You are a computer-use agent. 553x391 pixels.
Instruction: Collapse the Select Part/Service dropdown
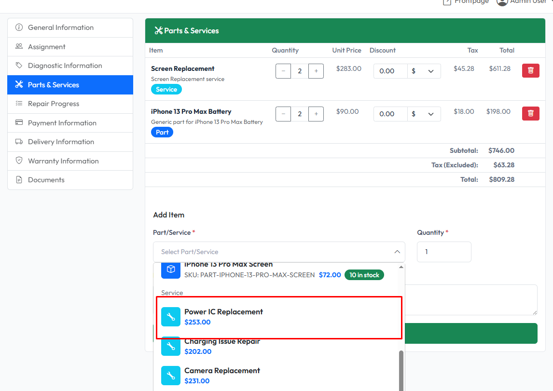tap(397, 252)
